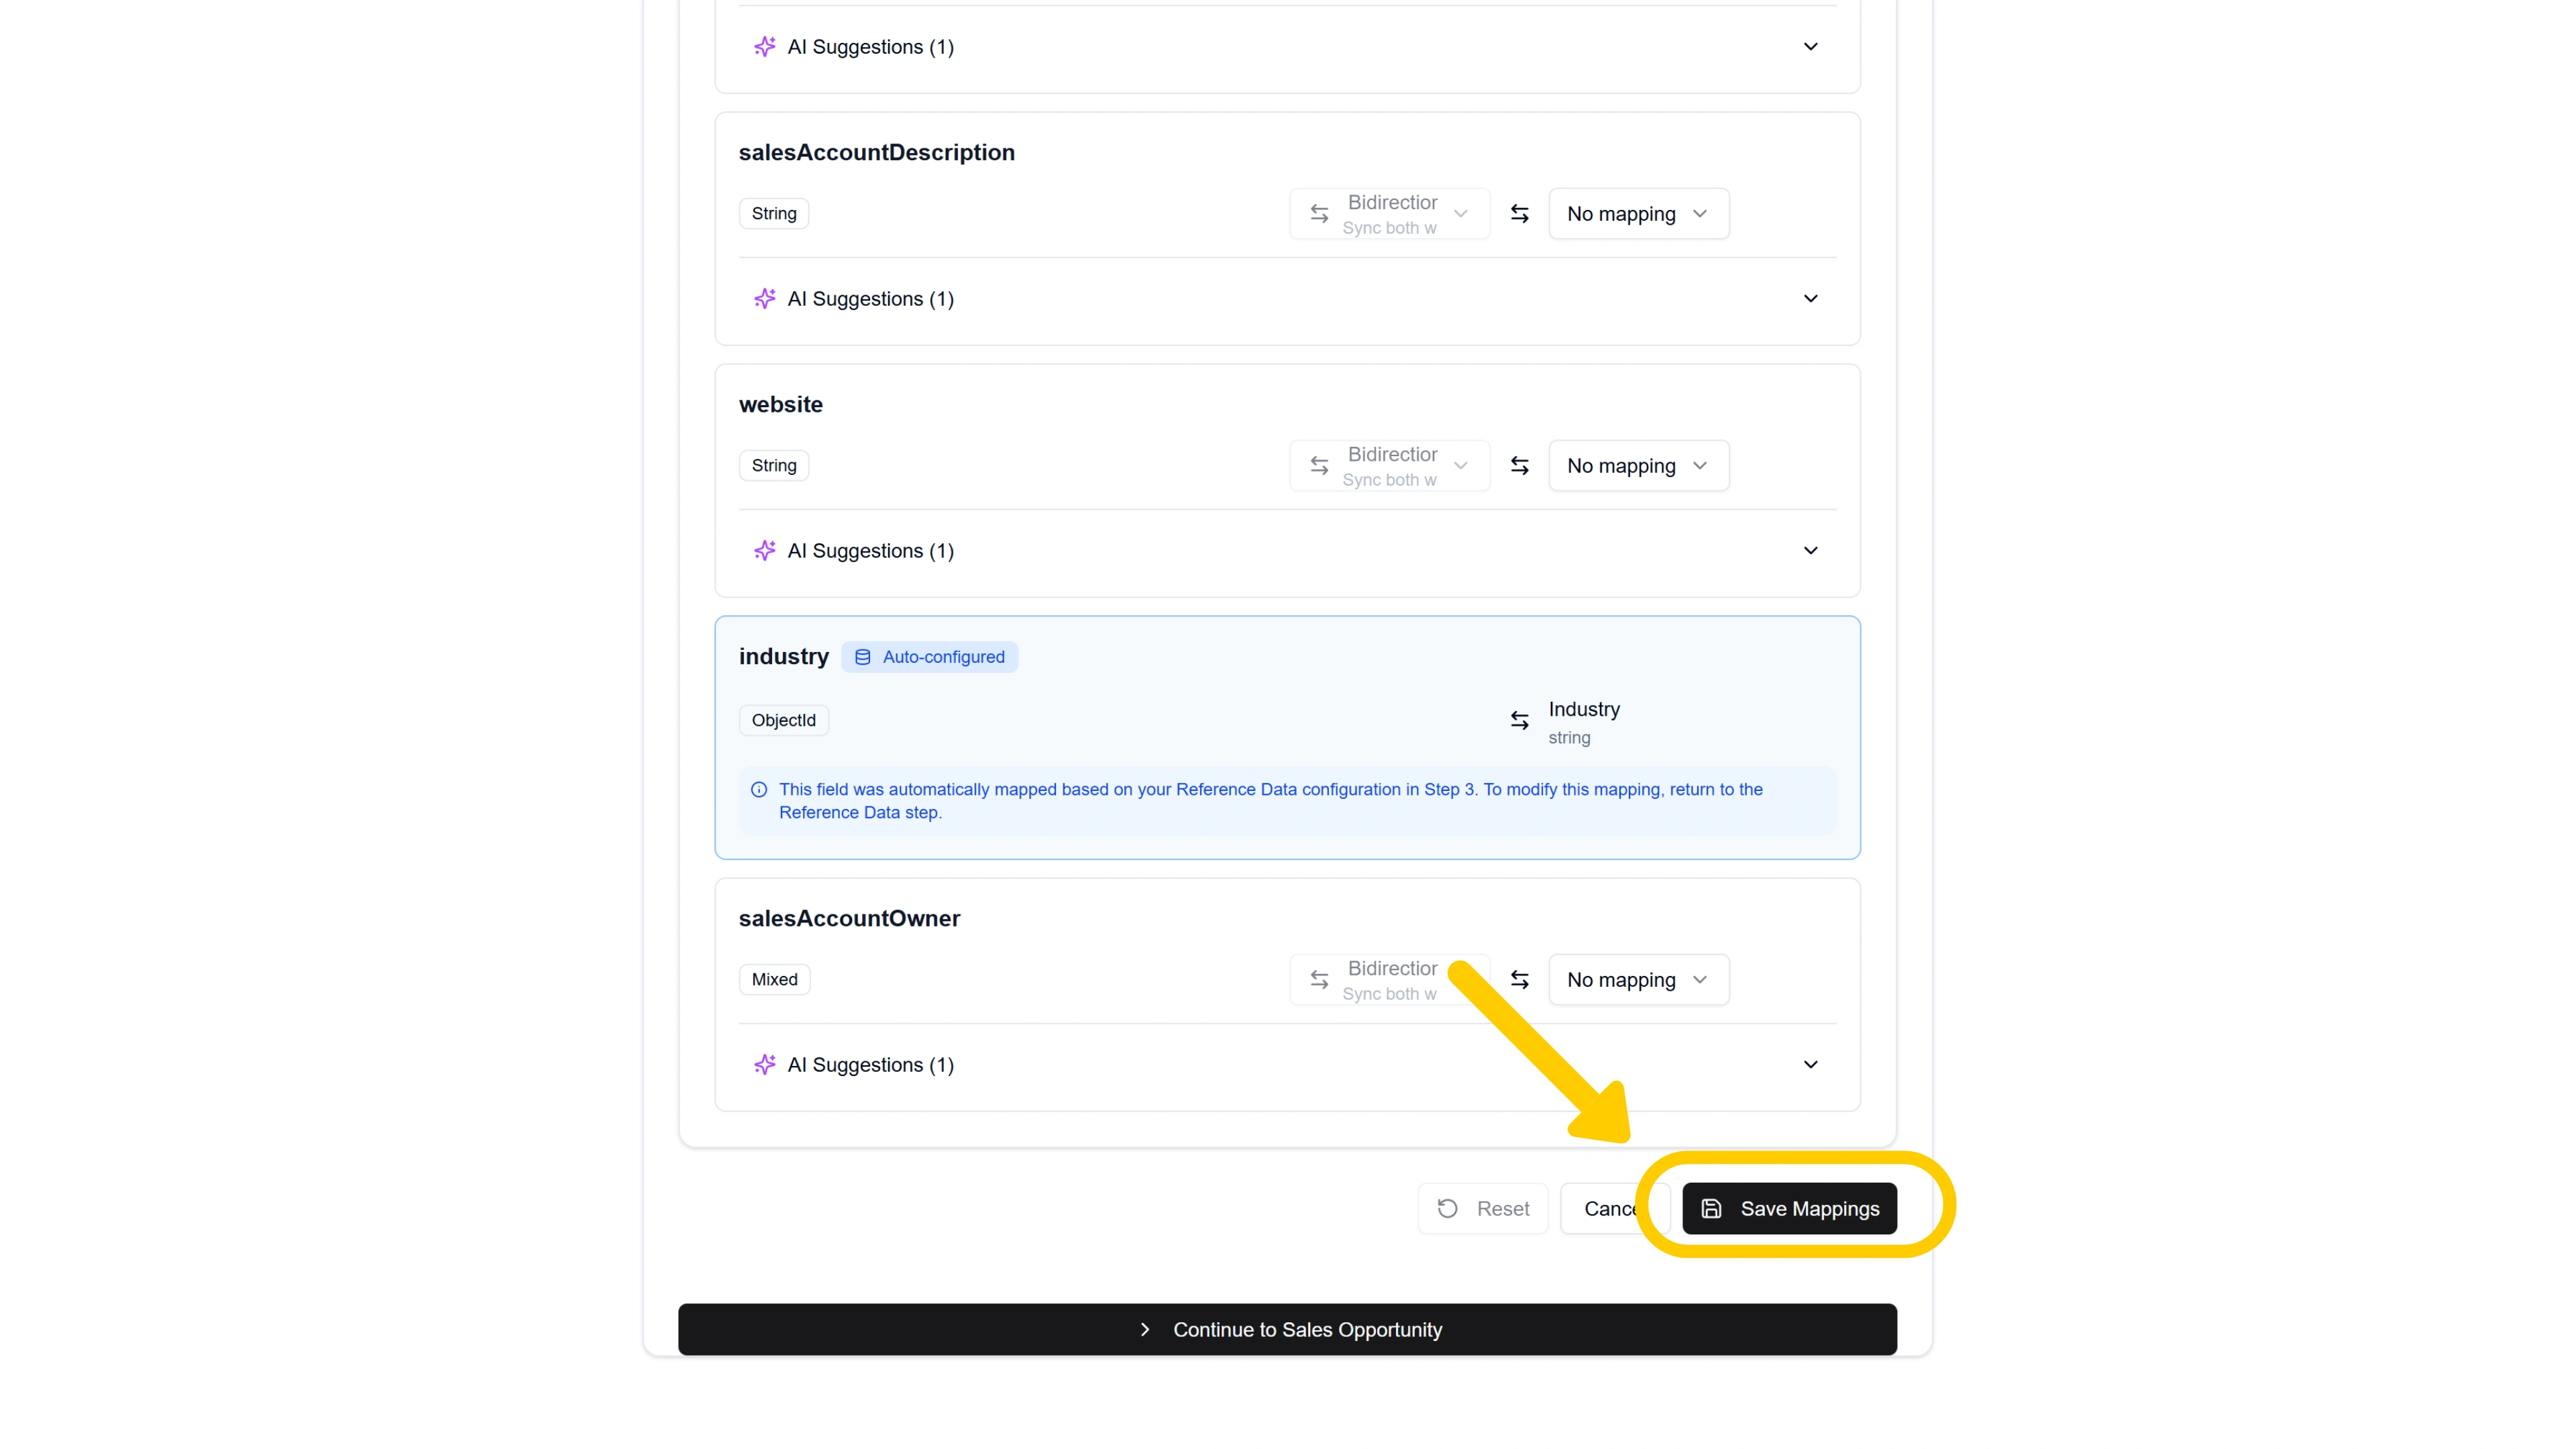Click the chevron icon in the Continue button
Screen dimensions: 2576x1449
[x=1145, y=1329]
